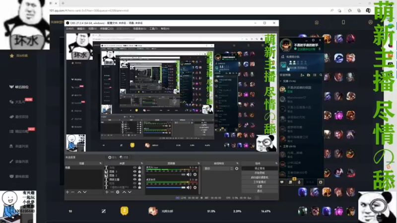This screenshot has height=223, width=397.
Task: Click browser favorites star icon
Action: (350, 10)
